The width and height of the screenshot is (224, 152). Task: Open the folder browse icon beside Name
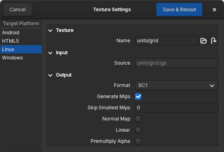coord(203,41)
